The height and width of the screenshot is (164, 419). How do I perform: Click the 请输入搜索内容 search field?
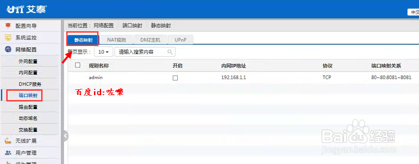145,52
